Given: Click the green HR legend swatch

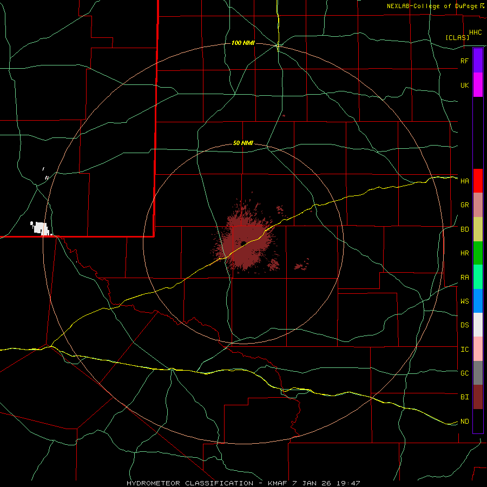Looking at the screenshot, I should tap(478, 253).
